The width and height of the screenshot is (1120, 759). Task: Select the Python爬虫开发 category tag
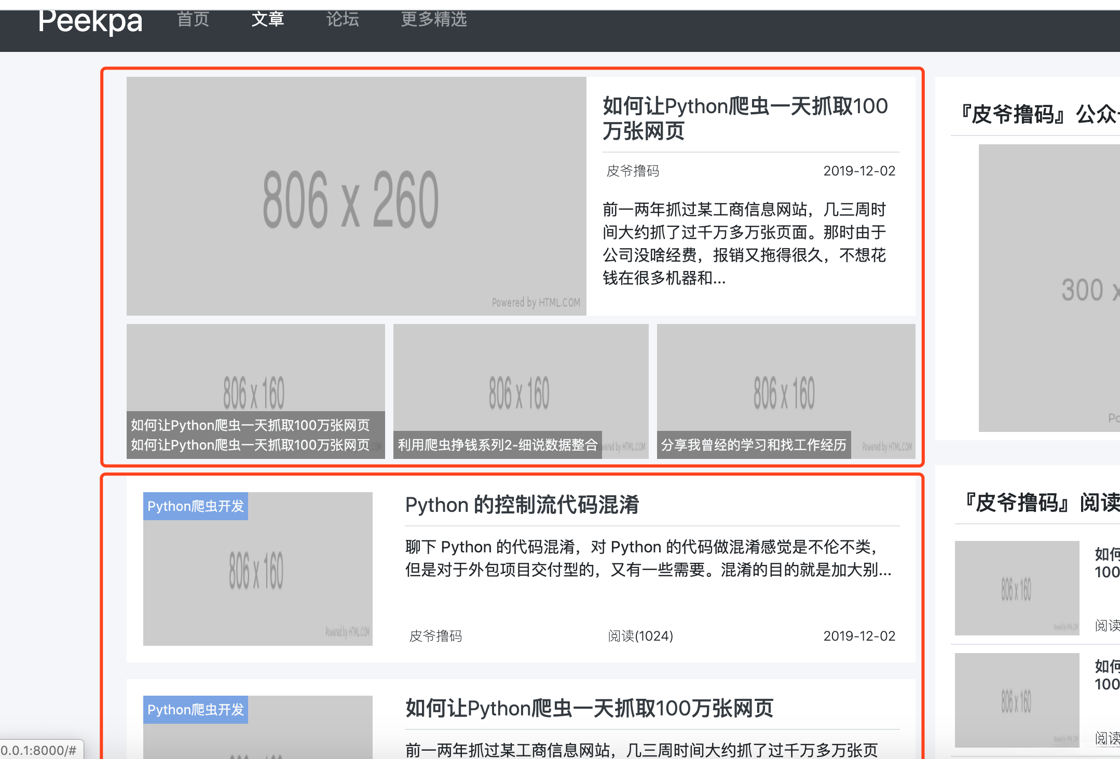click(x=196, y=506)
